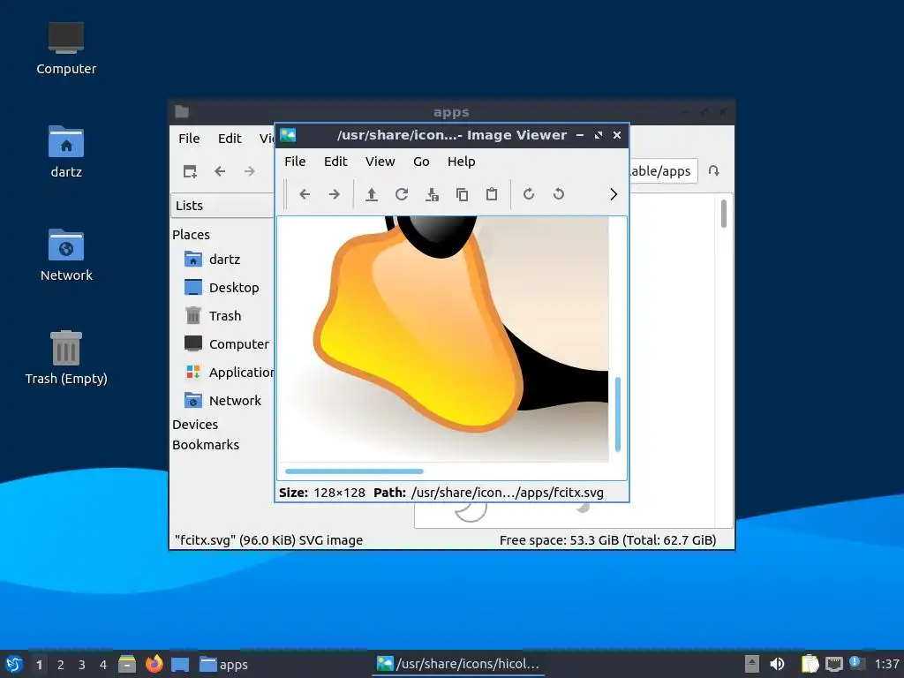Switch to workspace 2

coord(61,665)
